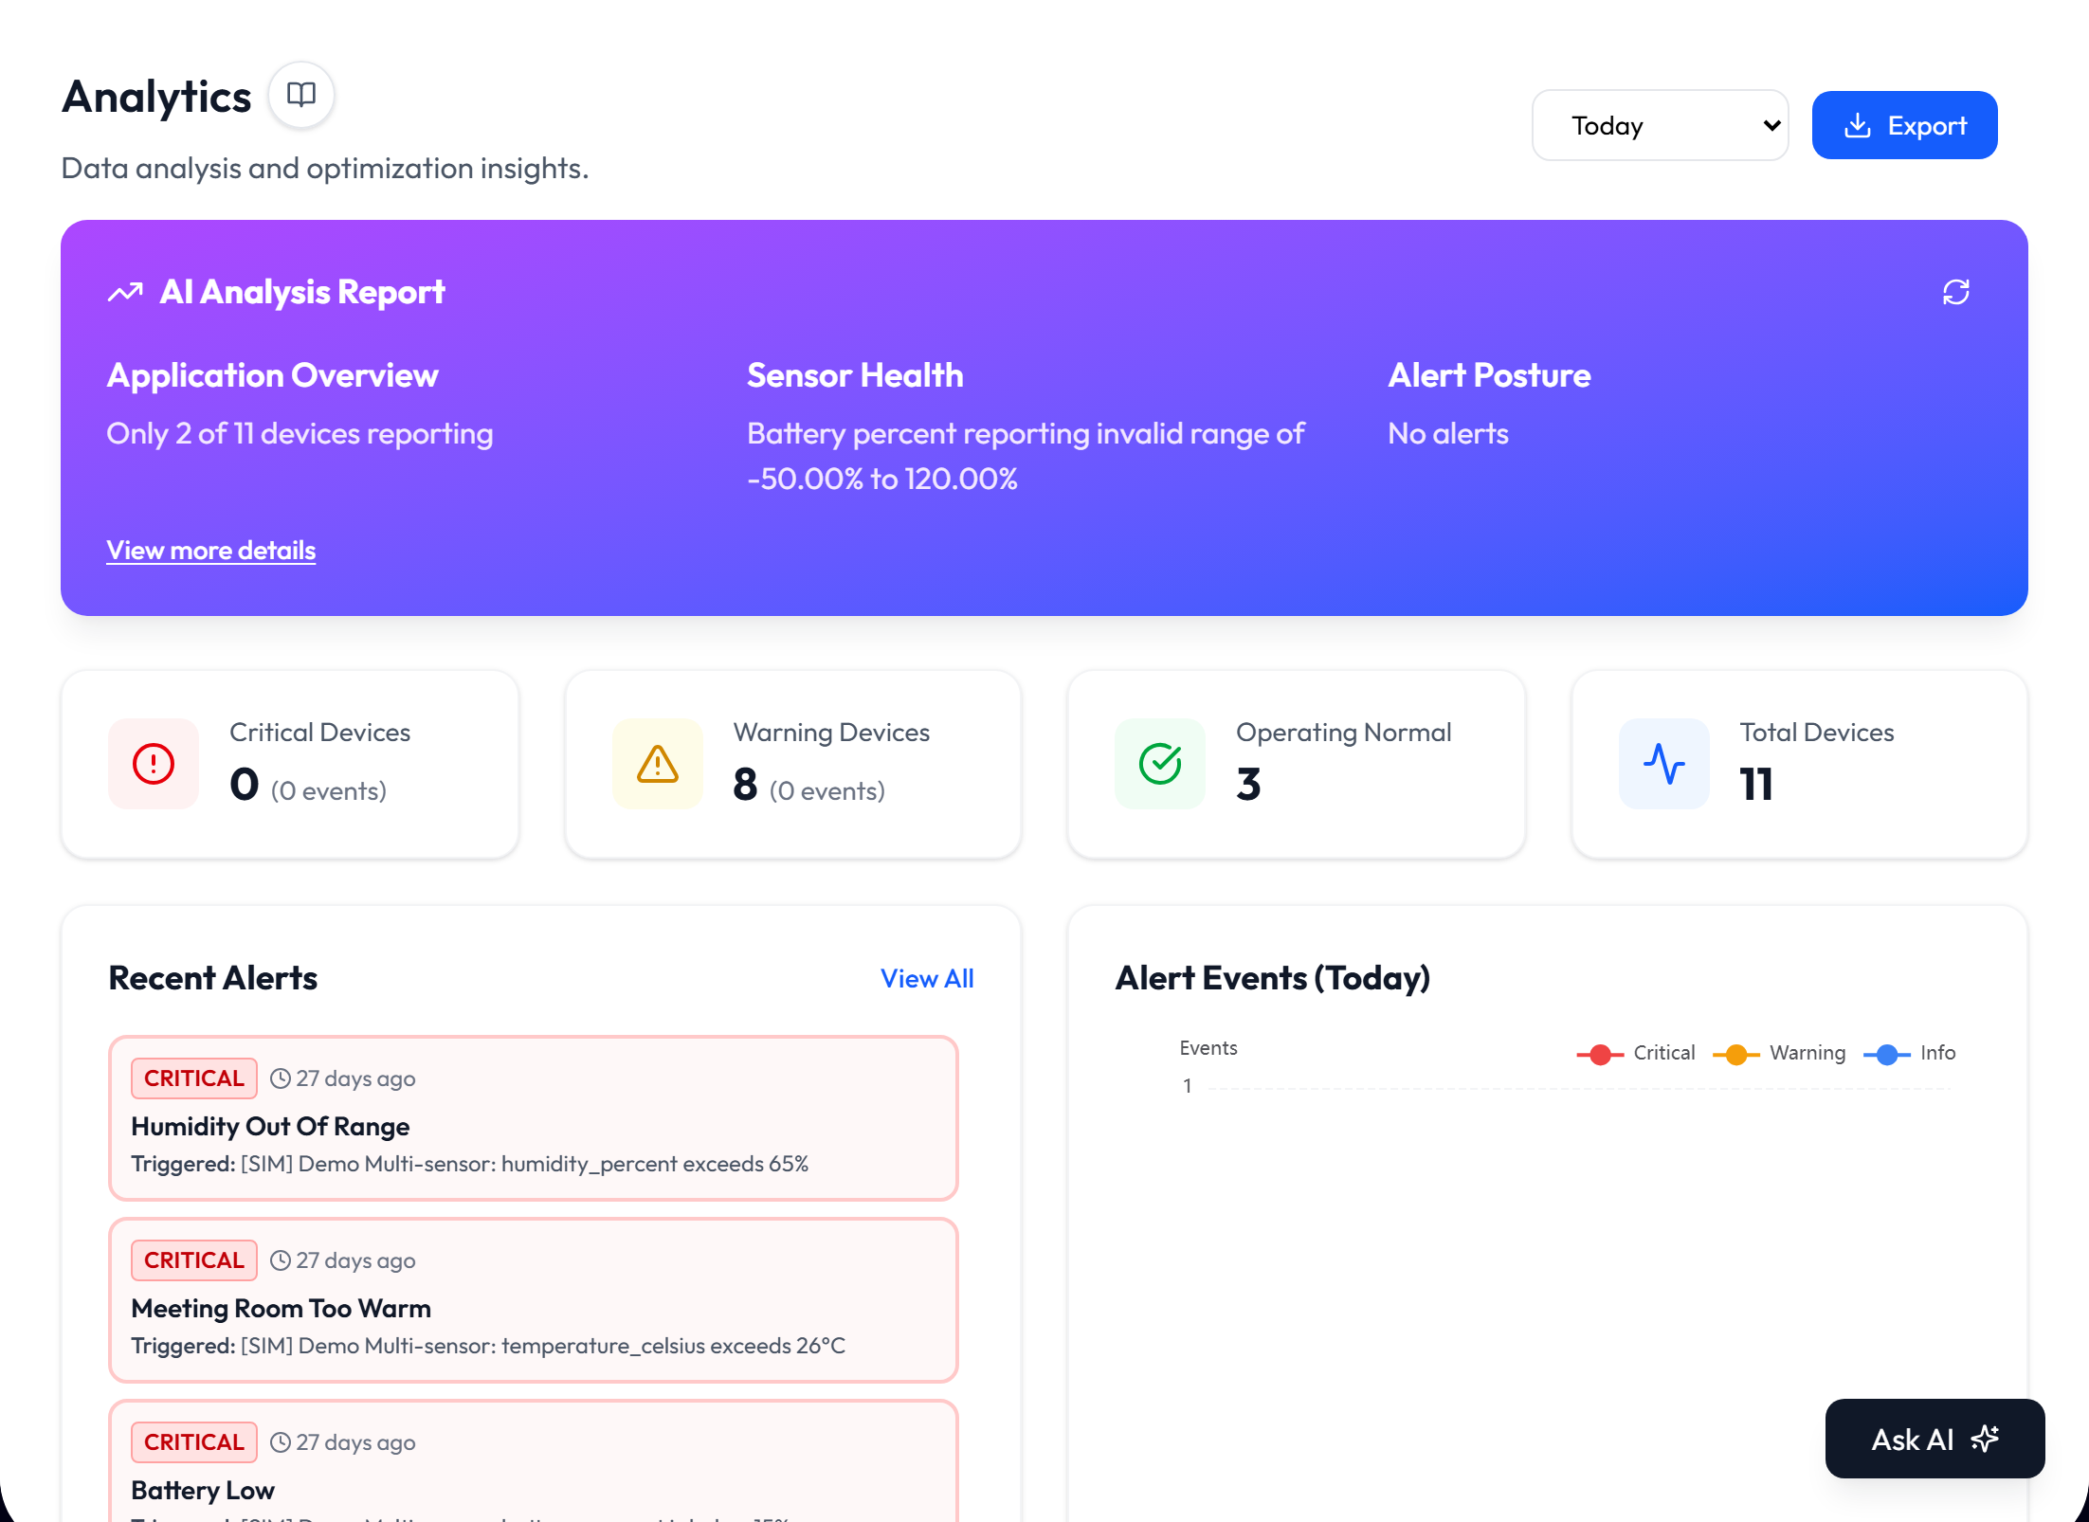The image size is (2089, 1522).
Task: Click the Warning Devices count 8
Action: click(x=745, y=785)
